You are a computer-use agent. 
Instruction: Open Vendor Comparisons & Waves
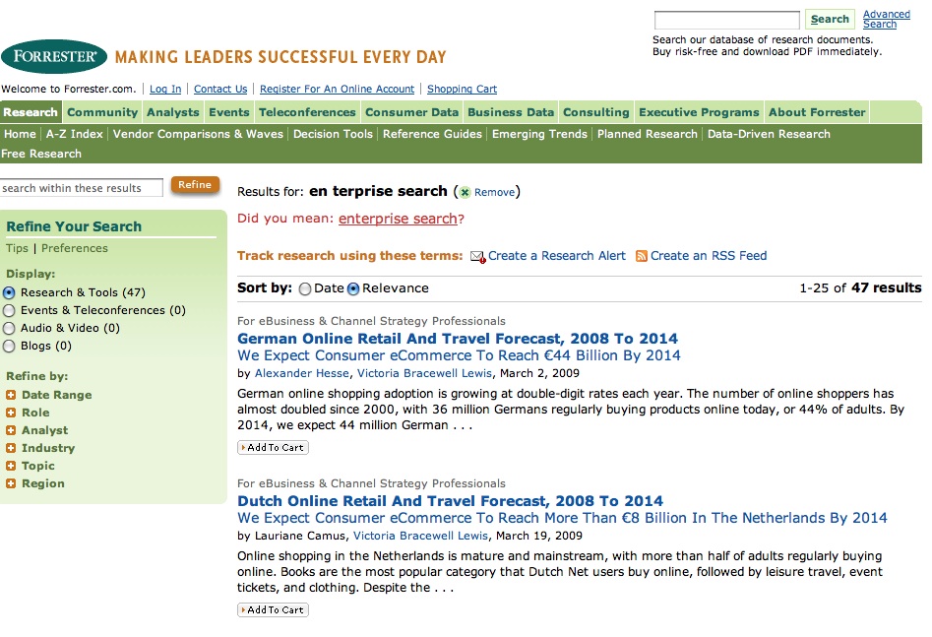tap(198, 135)
